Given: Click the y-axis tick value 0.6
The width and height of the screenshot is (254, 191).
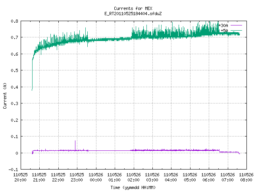Looking at the screenshot, I should (x=14, y=54).
